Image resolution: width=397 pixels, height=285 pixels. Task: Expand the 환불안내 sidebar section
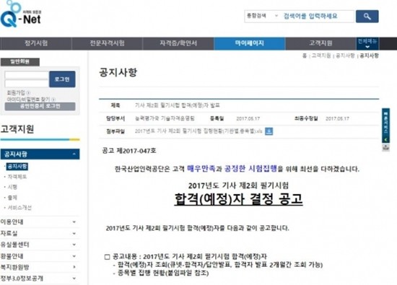click(x=40, y=256)
